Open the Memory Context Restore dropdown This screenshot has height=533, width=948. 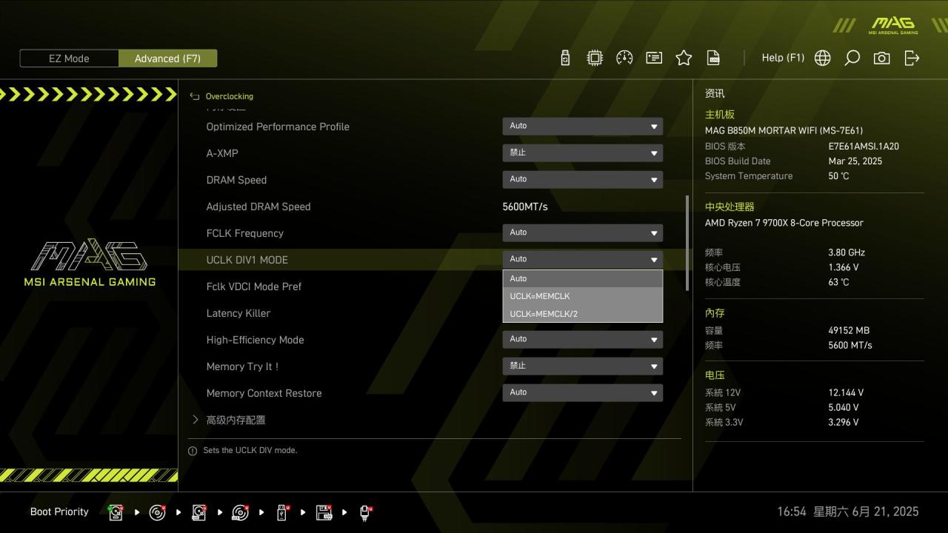click(x=582, y=392)
